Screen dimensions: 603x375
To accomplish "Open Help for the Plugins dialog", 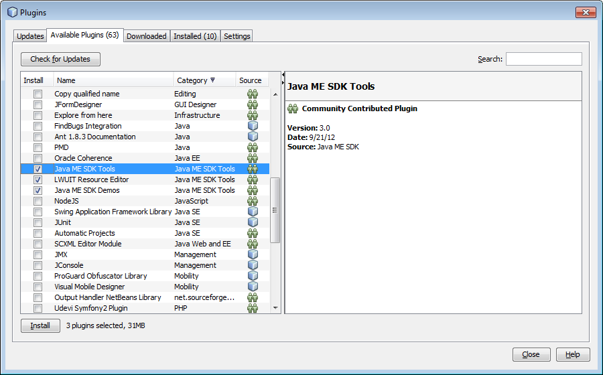I will coord(573,355).
